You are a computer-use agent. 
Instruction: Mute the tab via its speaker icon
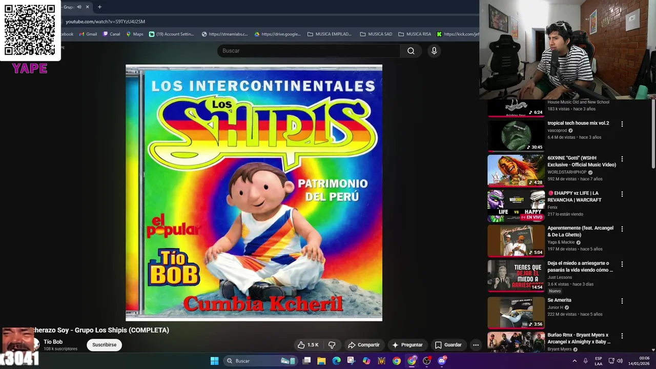pos(79,7)
